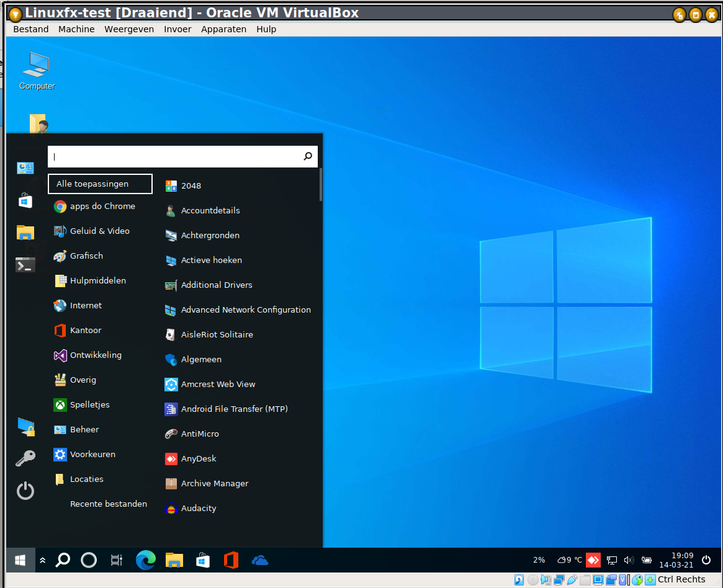Open the store icon on the taskbar

click(x=203, y=560)
